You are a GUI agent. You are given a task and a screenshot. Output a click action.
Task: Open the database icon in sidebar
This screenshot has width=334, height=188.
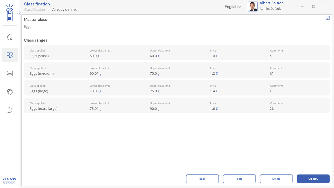click(x=10, y=74)
